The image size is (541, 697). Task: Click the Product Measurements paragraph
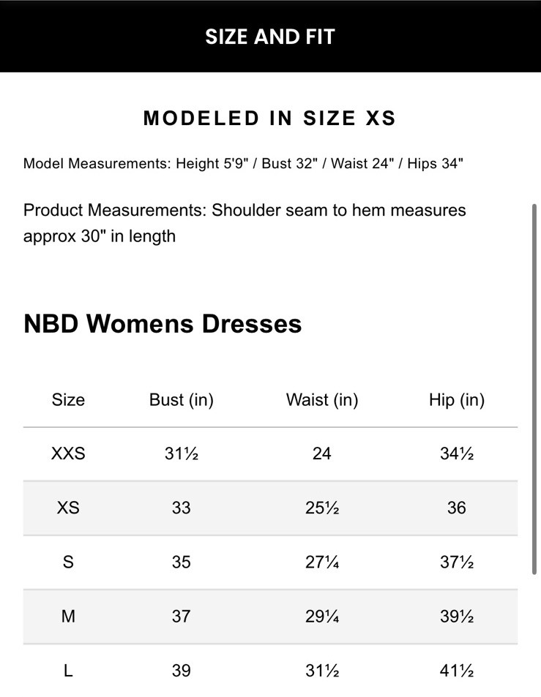[x=245, y=223]
